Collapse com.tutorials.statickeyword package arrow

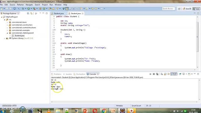point(7,33)
